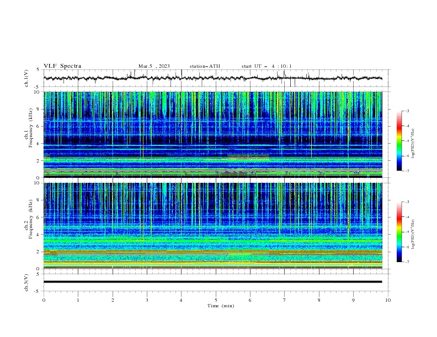Click time axis tick label "3"

coord(147,300)
